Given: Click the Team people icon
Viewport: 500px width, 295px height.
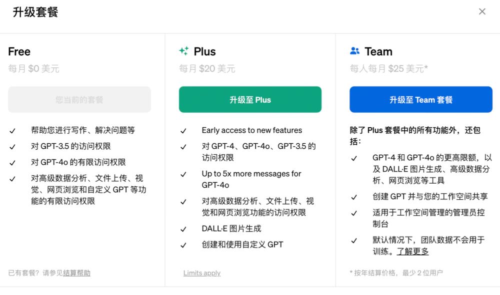Looking at the screenshot, I should click(x=355, y=51).
